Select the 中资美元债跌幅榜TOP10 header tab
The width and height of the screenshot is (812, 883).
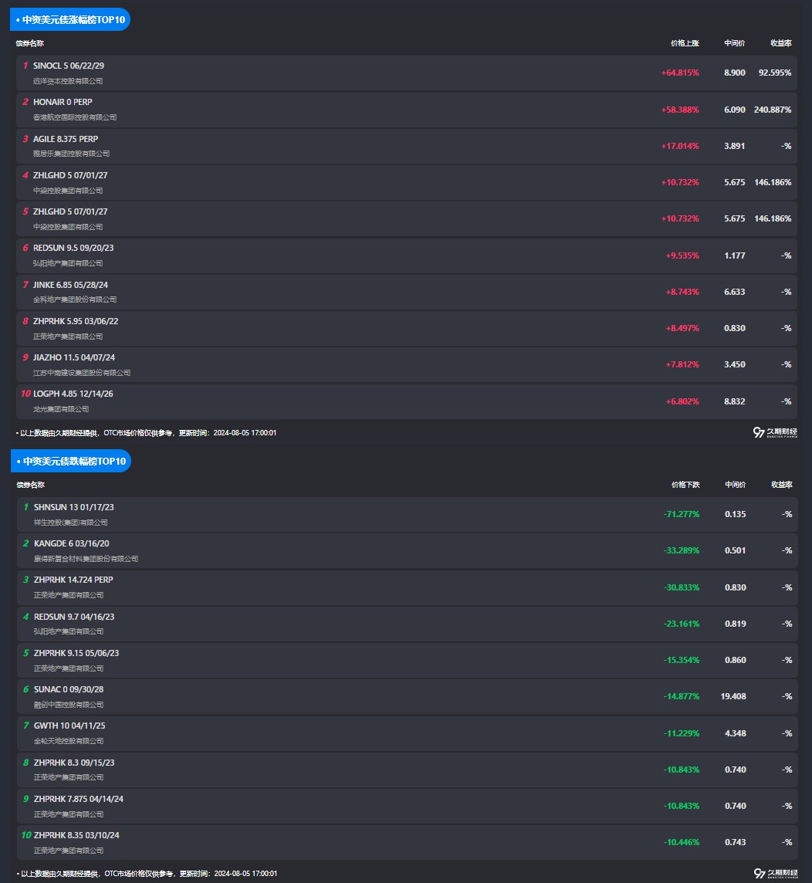tap(70, 461)
